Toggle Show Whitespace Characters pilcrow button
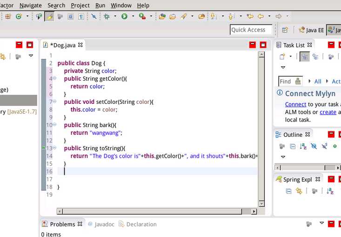Viewport: 341px width, 237px height. 81,17
